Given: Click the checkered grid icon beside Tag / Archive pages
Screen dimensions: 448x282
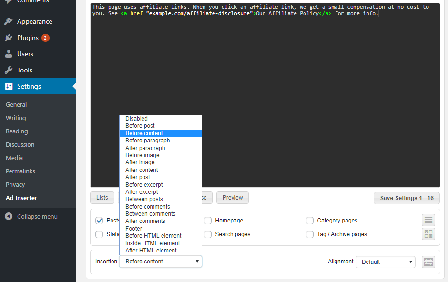Looking at the screenshot, I should tap(428, 234).
